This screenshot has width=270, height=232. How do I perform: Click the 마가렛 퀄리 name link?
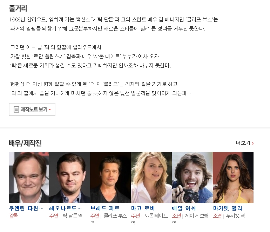pos(228,208)
